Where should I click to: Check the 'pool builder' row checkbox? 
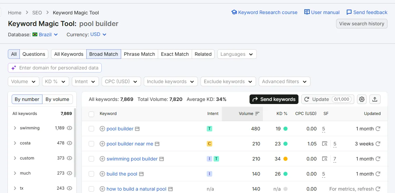click(x=91, y=129)
